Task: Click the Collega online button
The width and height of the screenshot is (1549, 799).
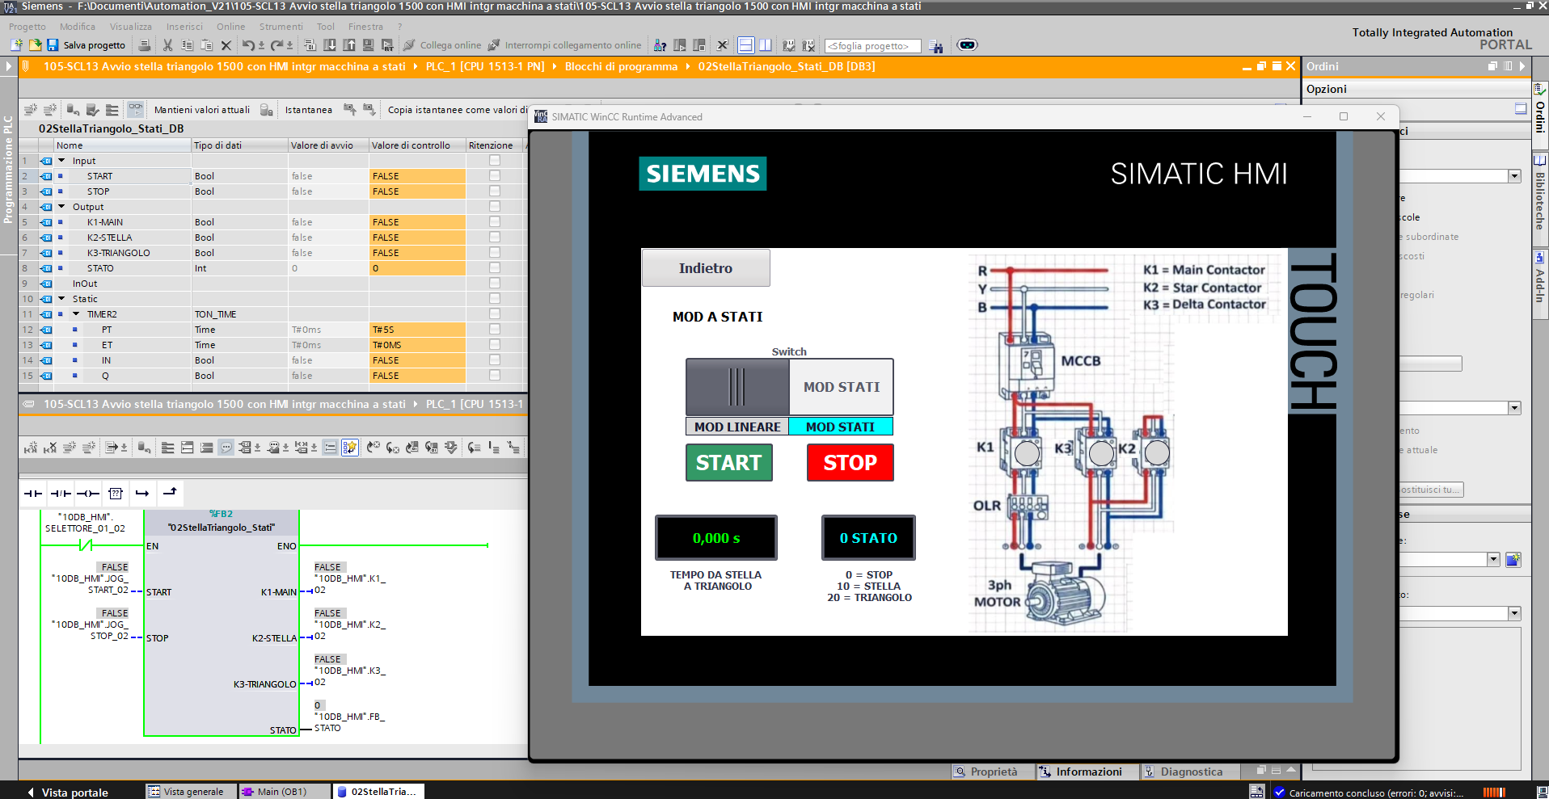Action: click(442, 45)
